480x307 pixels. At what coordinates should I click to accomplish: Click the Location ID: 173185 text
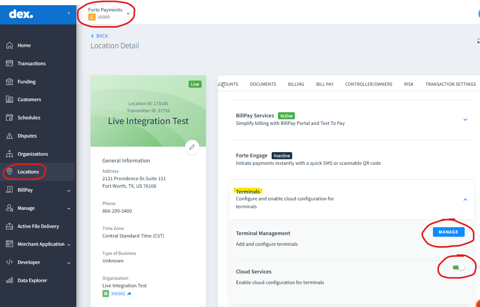(x=148, y=104)
